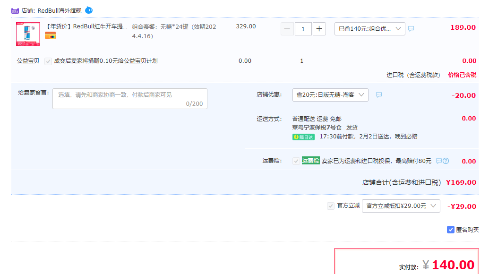Screen dimensions: 489x274
Task: Toggle the 官方立减 checkbox
Action: pos(331,205)
